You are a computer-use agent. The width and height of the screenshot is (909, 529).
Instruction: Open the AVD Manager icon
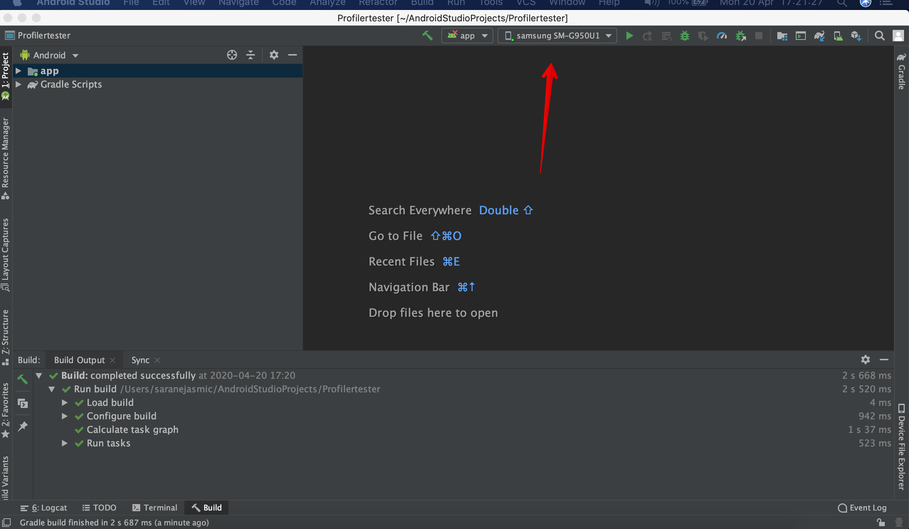pos(837,36)
